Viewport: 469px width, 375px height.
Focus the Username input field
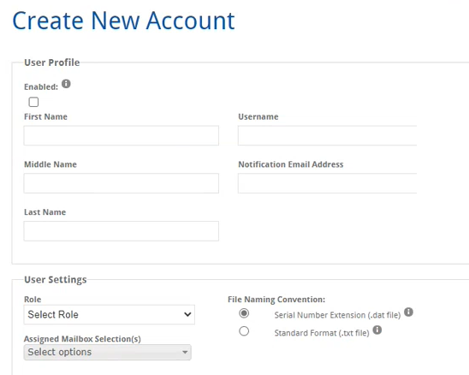tap(327, 135)
